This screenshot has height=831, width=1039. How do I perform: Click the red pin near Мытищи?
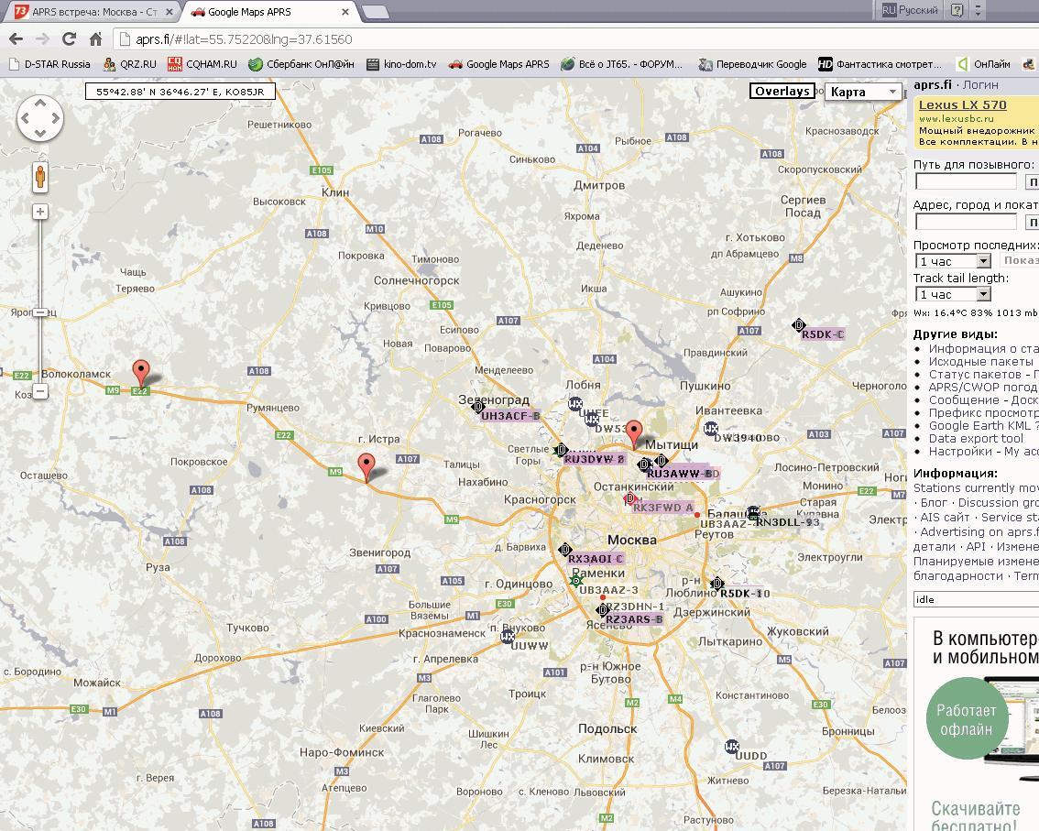[x=635, y=433]
